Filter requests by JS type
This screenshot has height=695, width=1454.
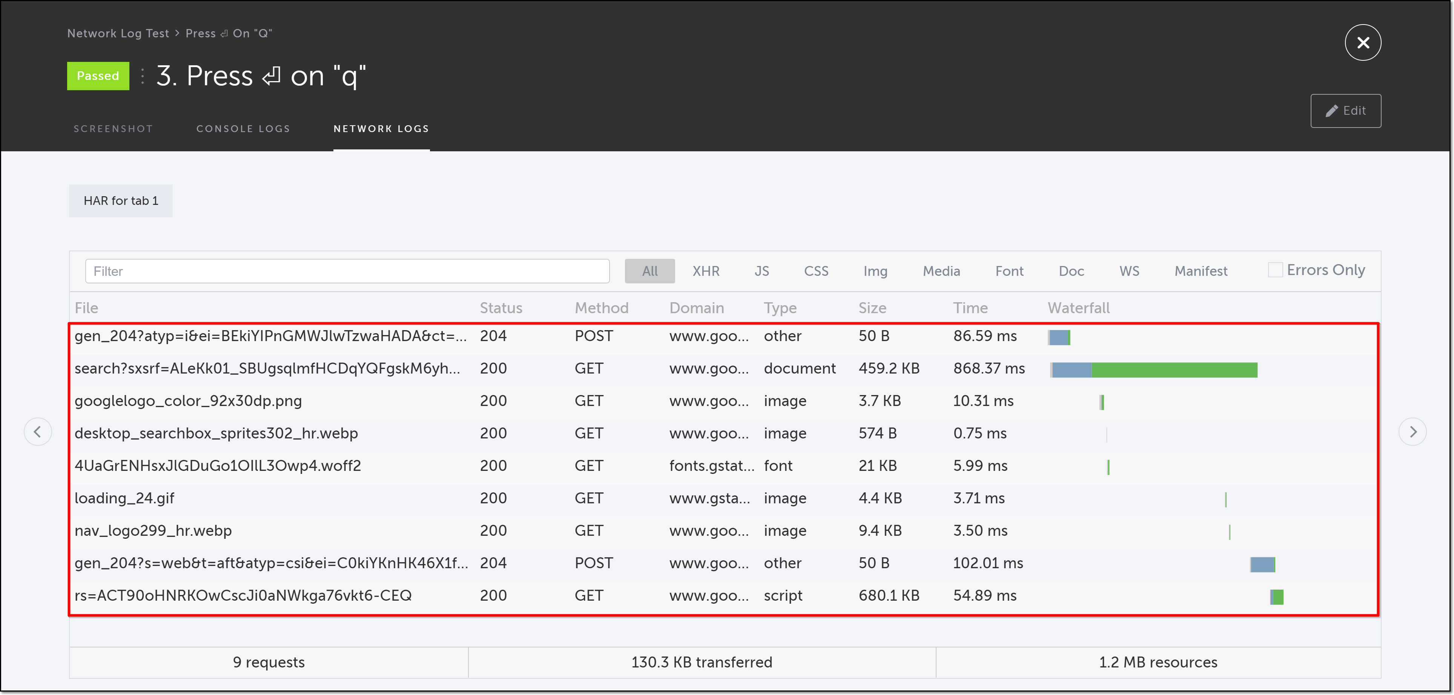click(x=762, y=271)
